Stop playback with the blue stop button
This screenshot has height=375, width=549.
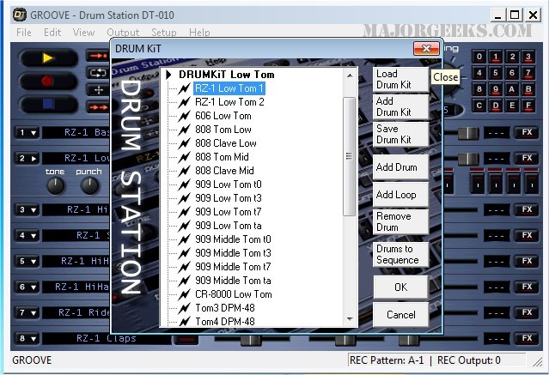pos(48,104)
